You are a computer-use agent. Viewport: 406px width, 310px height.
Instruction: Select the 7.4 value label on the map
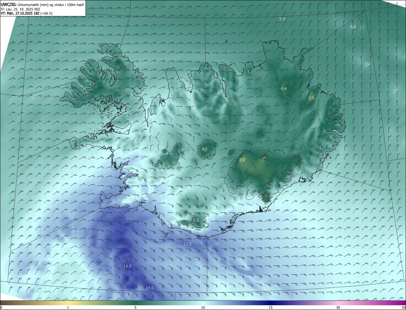tap(367, 64)
